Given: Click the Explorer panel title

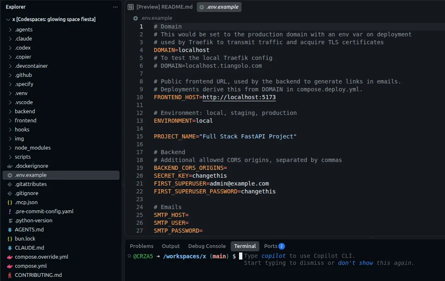Looking at the screenshot, I should click(x=16, y=7).
